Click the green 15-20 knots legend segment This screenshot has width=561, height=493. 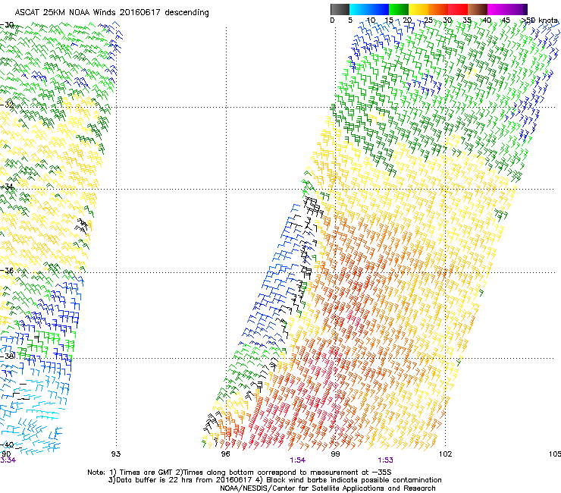pos(399,9)
